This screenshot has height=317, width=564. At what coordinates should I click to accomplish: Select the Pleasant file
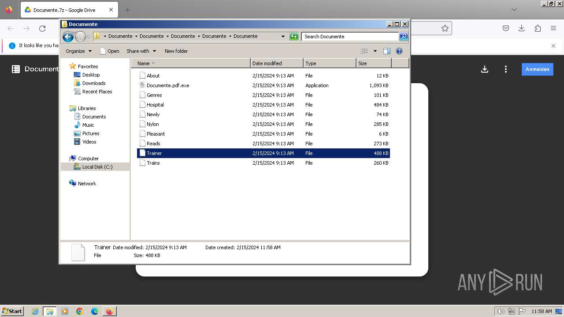(263, 134)
